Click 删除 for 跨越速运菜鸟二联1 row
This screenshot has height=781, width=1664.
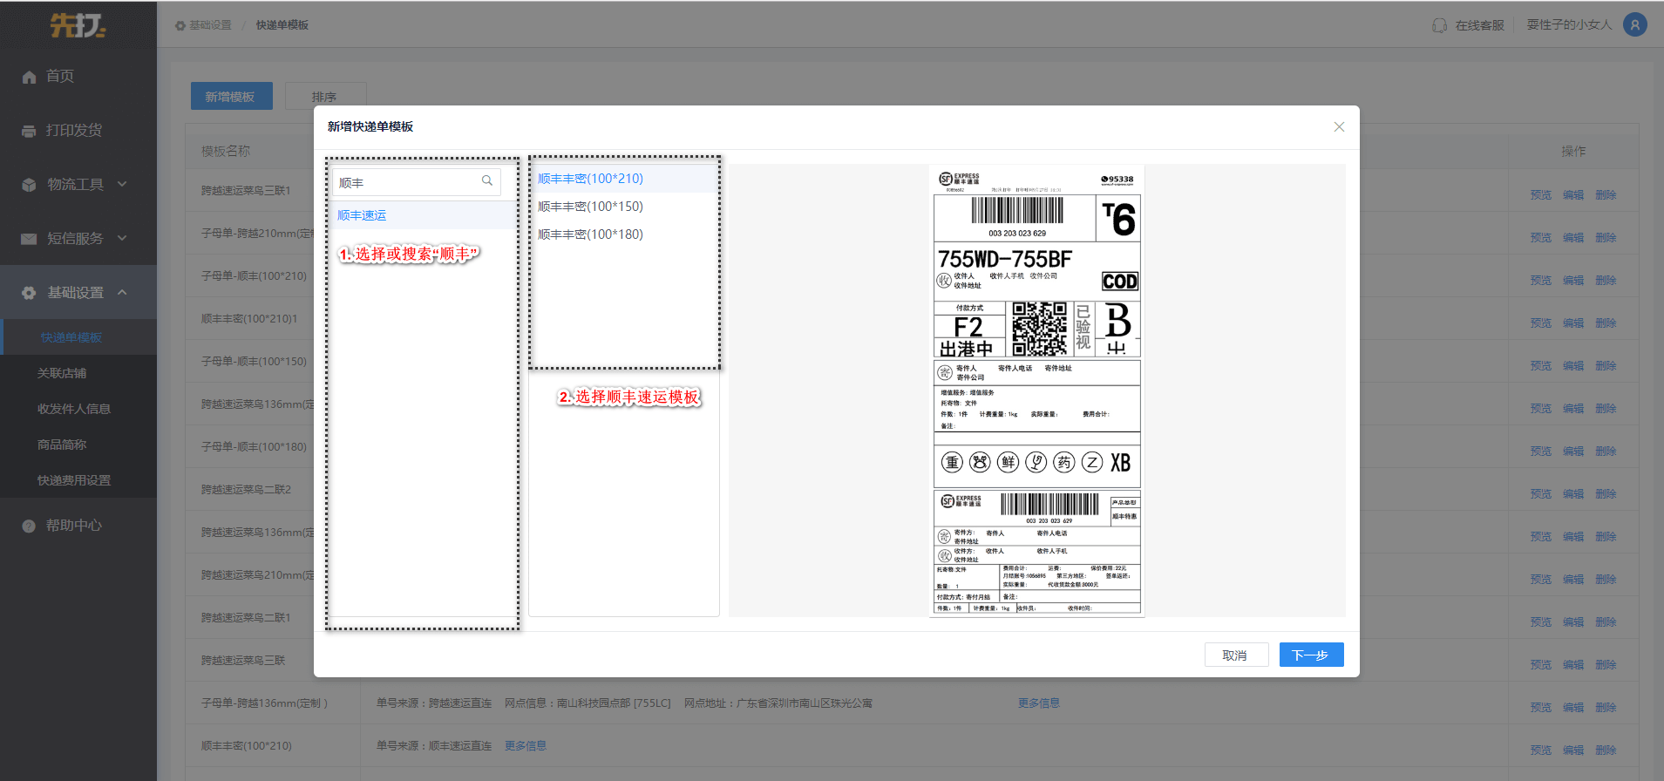[1606, 621]
